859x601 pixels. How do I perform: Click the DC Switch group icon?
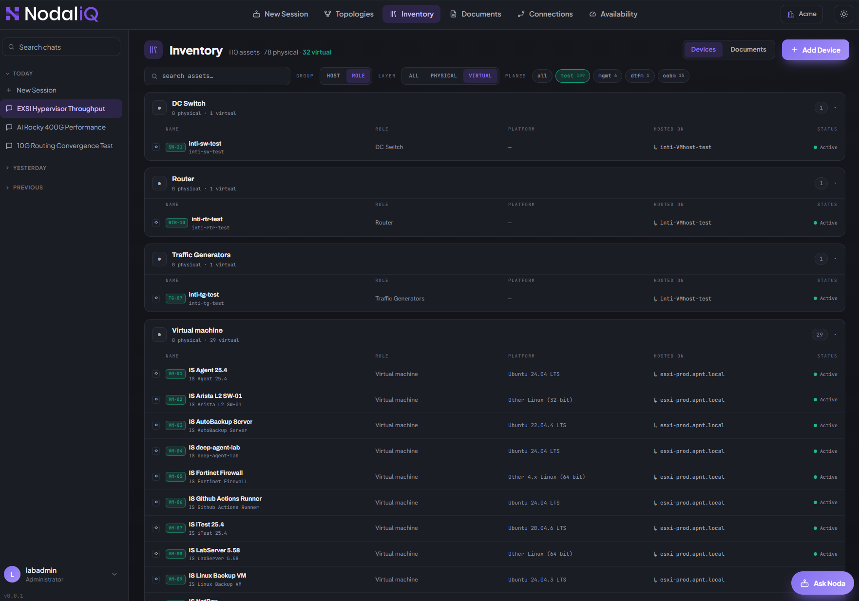159,108
